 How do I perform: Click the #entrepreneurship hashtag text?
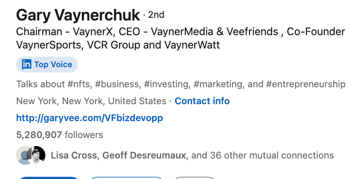click(x=307, y=84)
